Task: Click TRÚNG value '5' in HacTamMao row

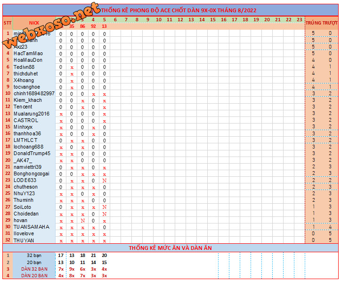Action: 313,54
